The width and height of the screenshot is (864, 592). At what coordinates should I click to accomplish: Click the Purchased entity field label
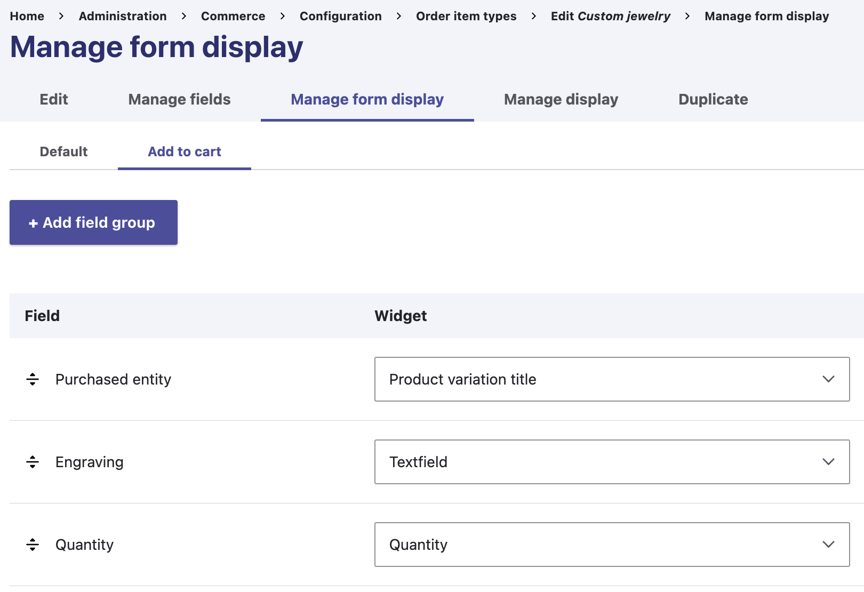[113, 379]
